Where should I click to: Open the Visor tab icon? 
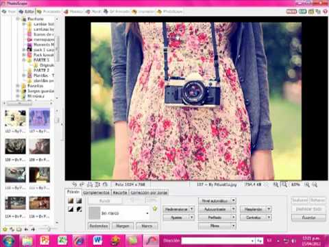[x=4, y=12]
